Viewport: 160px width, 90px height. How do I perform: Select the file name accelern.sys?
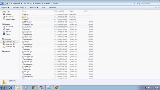(28, 27)
